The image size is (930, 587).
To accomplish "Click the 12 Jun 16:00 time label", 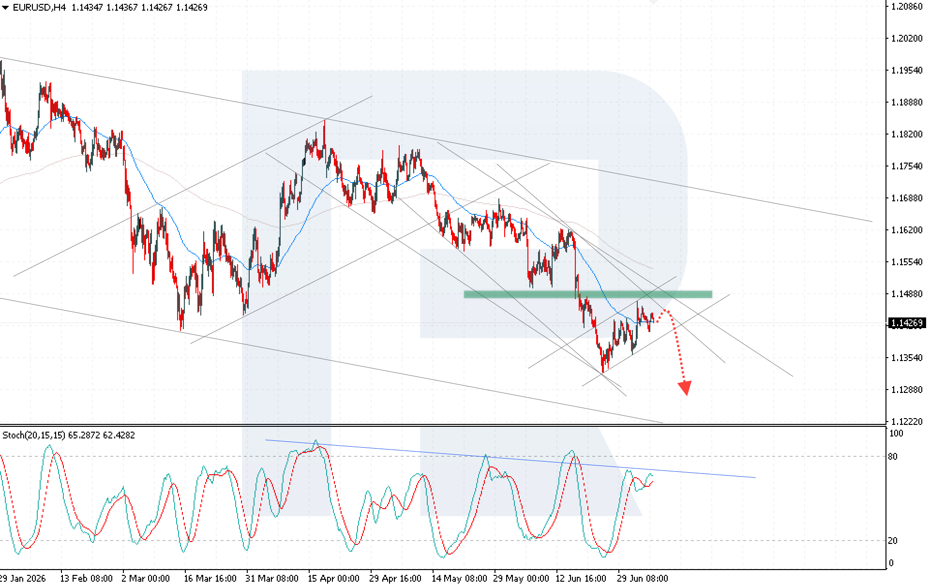I will point(581,579).
